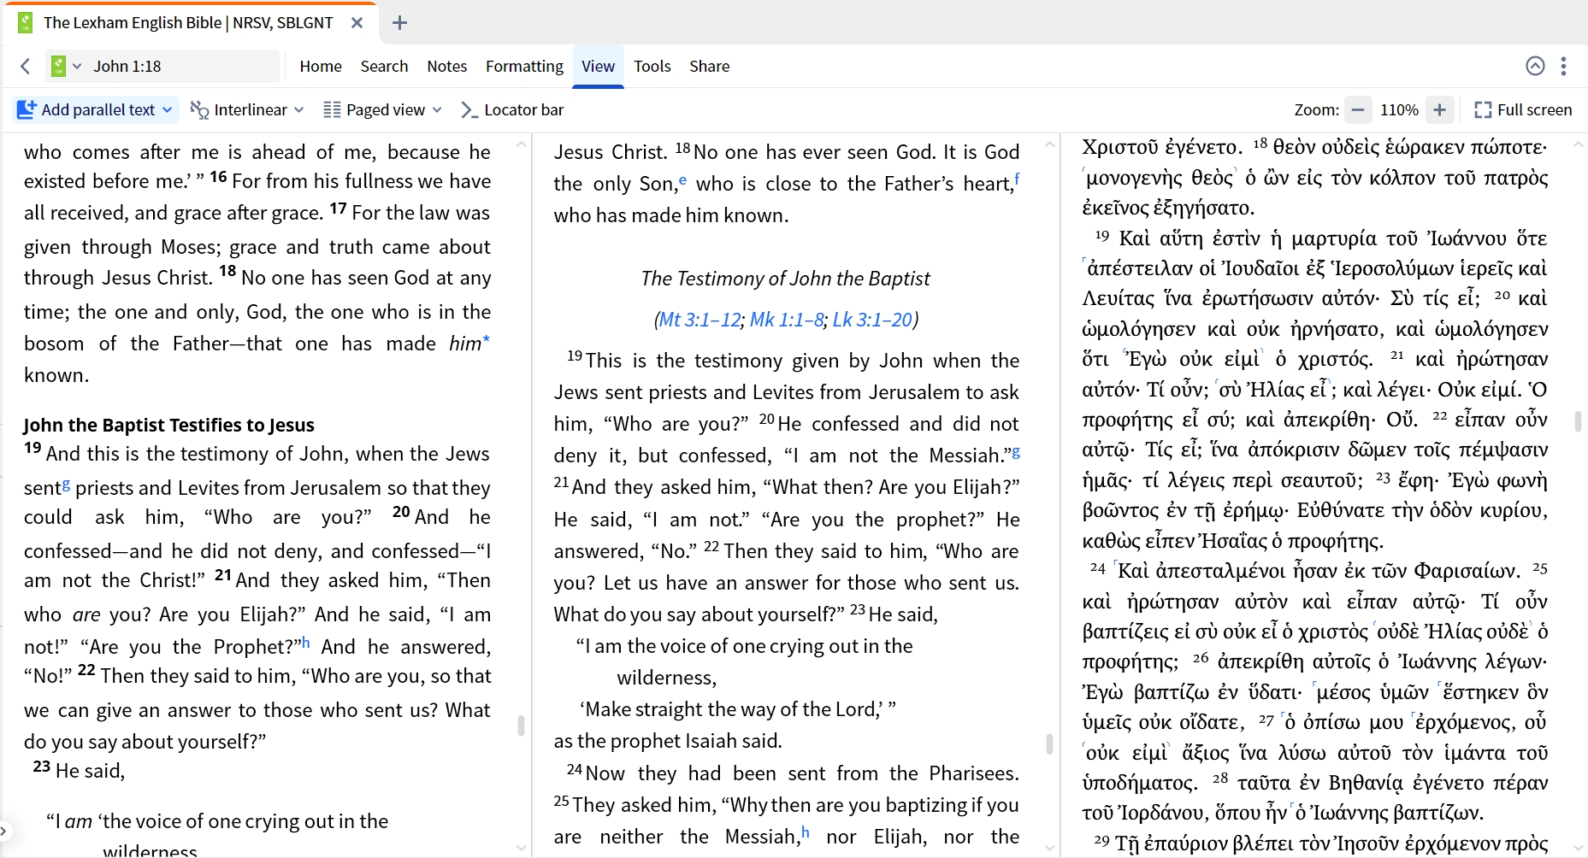Open cross-reference Mk 1:1–8

pos(787,320)
